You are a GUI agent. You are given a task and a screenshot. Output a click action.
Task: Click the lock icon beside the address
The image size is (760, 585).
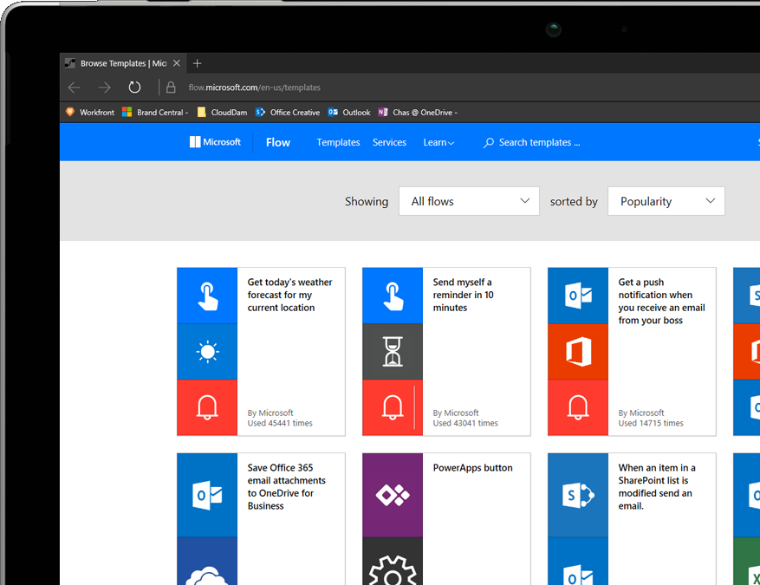click(x=171, y=88)
